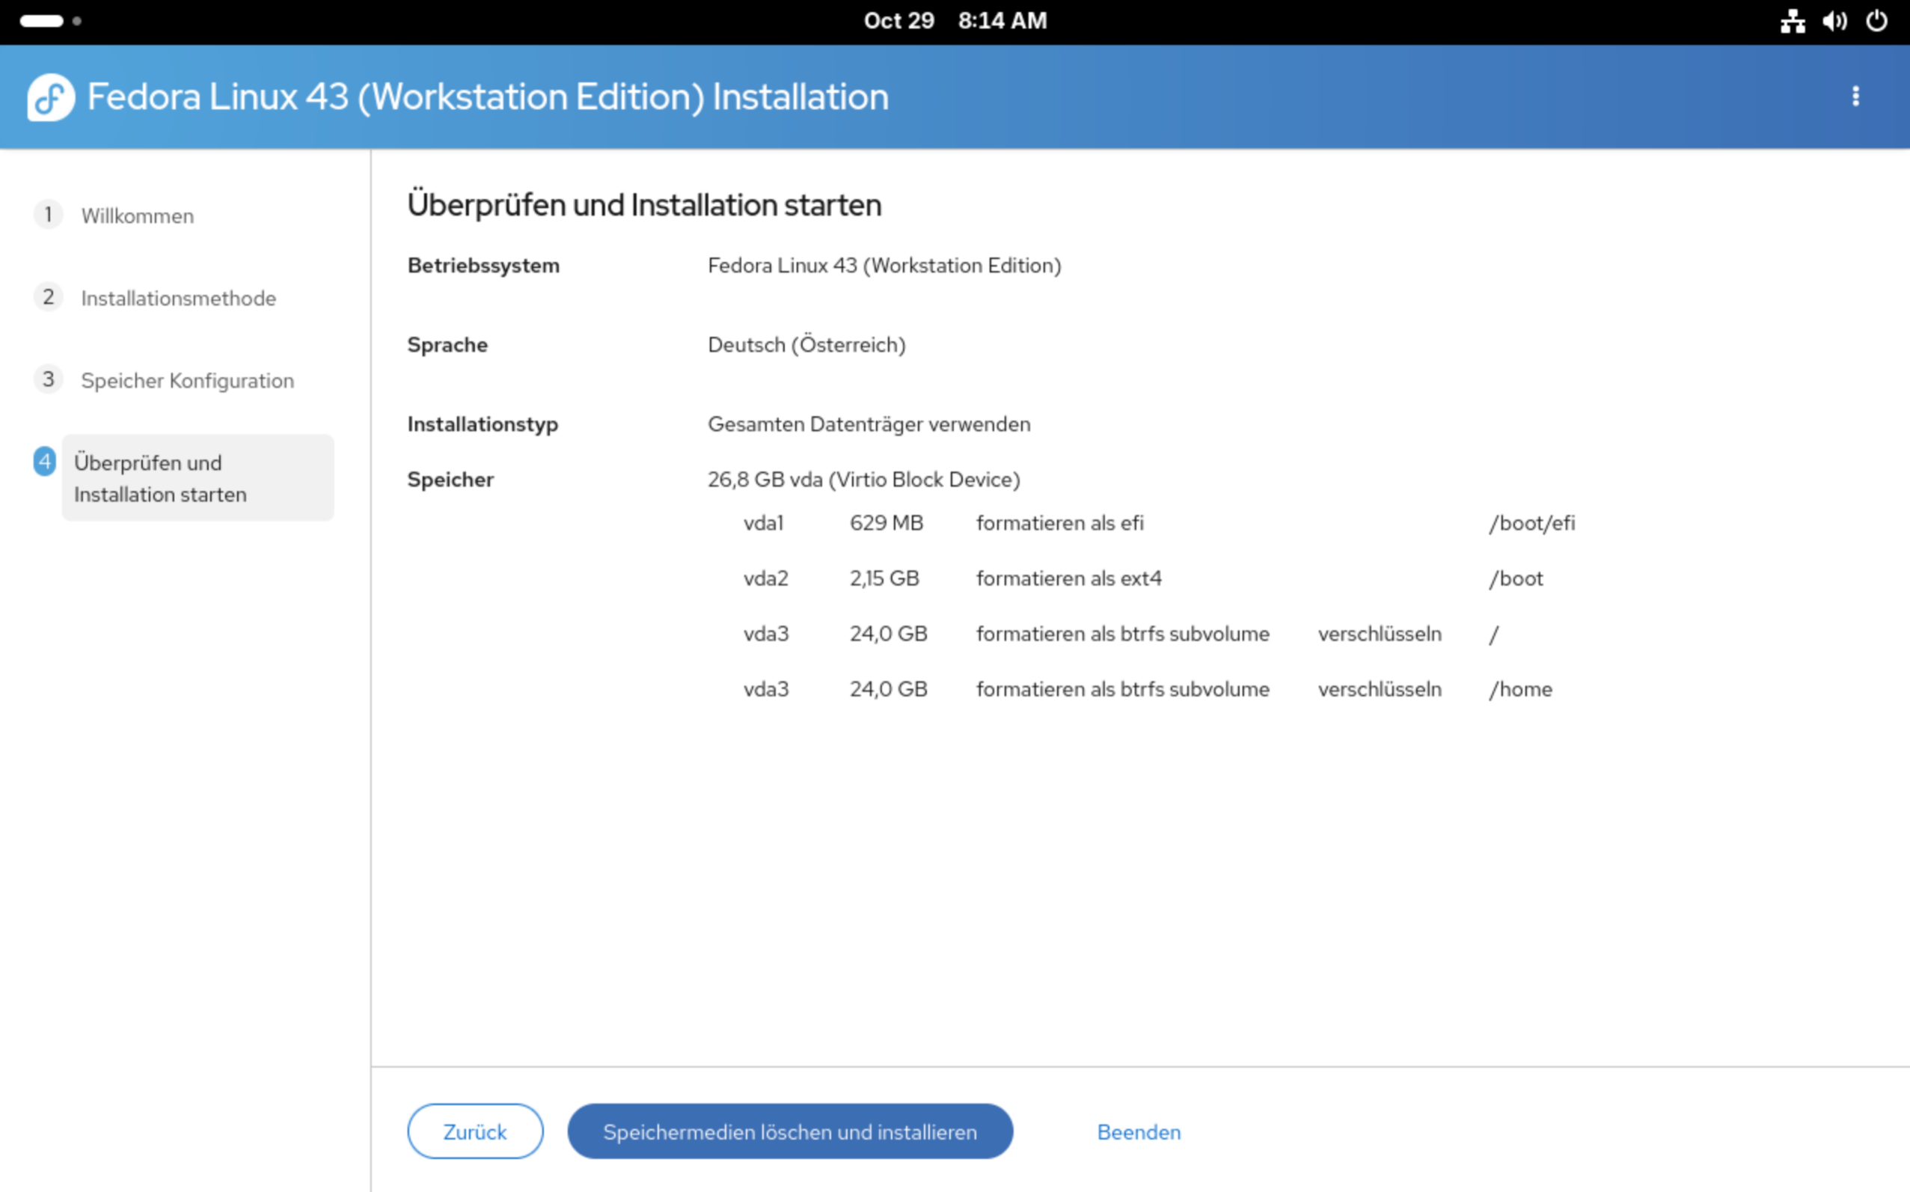
Task: Click the volume speaker icon in top bar
Action: click(1834, 21)
